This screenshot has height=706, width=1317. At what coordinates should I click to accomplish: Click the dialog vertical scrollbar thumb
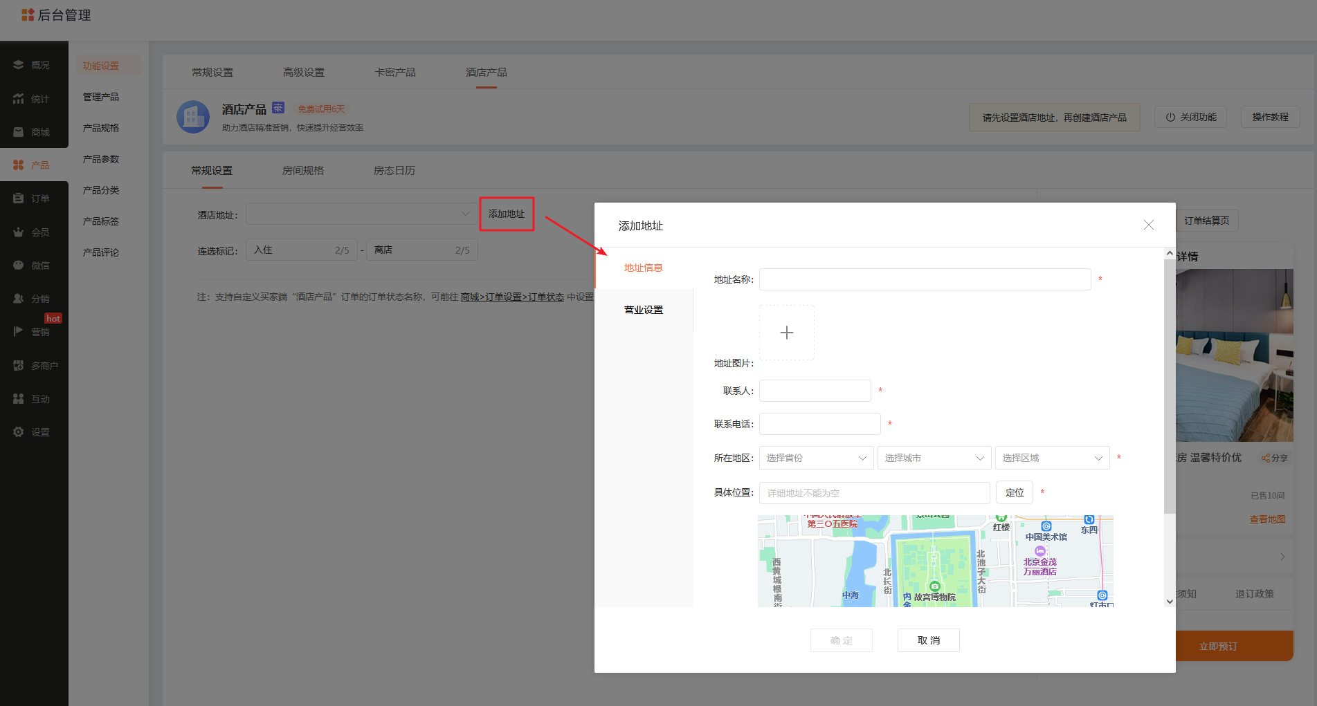[1170, 387]
